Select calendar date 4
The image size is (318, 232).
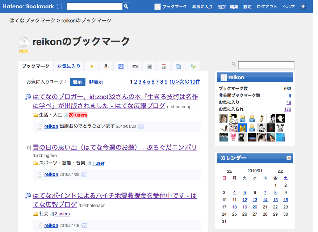click(234, 193)
